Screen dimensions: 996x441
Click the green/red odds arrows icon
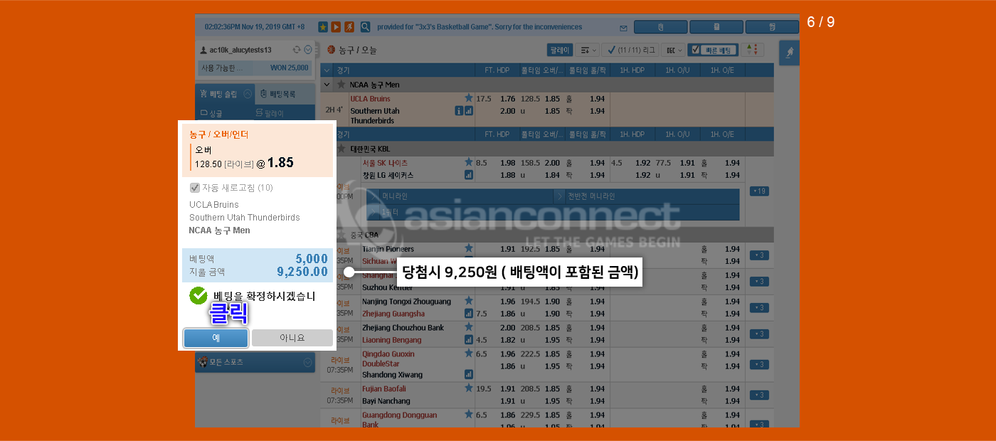pos(753,50)
